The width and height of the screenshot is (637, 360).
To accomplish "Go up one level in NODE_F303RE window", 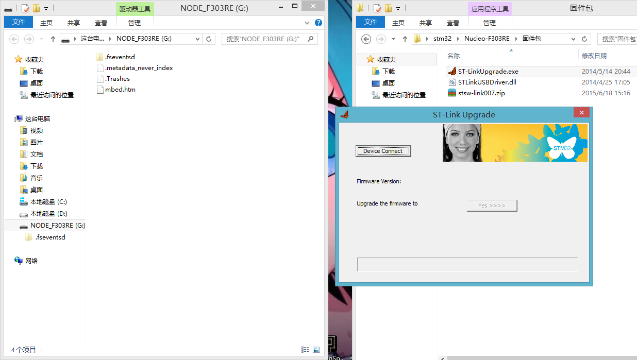I will tap(53, 39).
